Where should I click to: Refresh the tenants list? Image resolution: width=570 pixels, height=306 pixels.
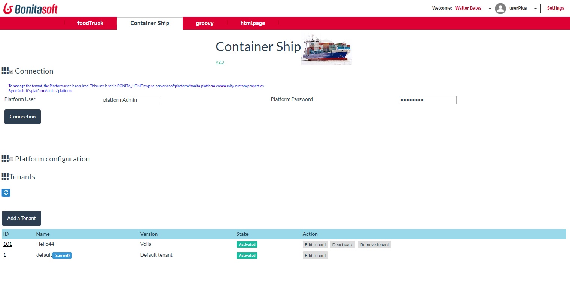(6, 193)
